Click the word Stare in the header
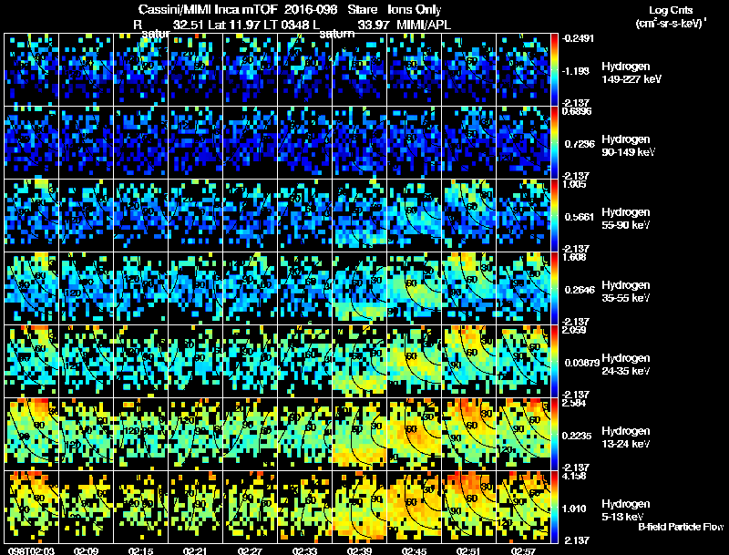This screenshot has height=555, width=729. point(362,9)
